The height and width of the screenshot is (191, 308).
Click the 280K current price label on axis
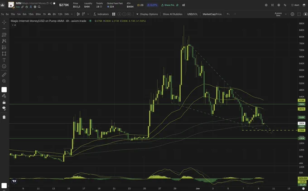point(302,123)
